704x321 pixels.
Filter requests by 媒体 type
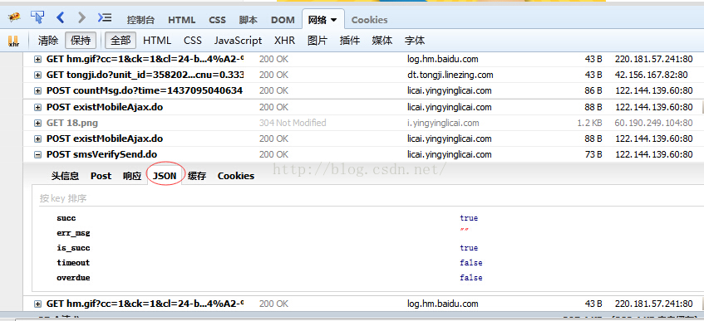(x=382, y=41)
